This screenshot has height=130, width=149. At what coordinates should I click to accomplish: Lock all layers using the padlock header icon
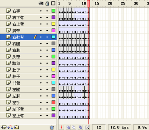click(47, 3)
